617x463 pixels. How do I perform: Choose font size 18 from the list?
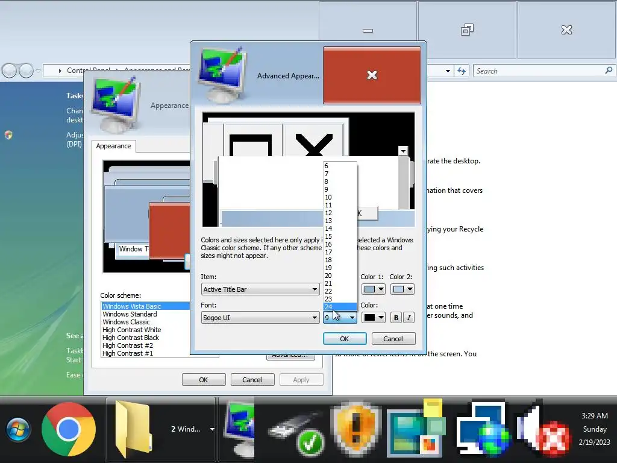coord(340,260)
